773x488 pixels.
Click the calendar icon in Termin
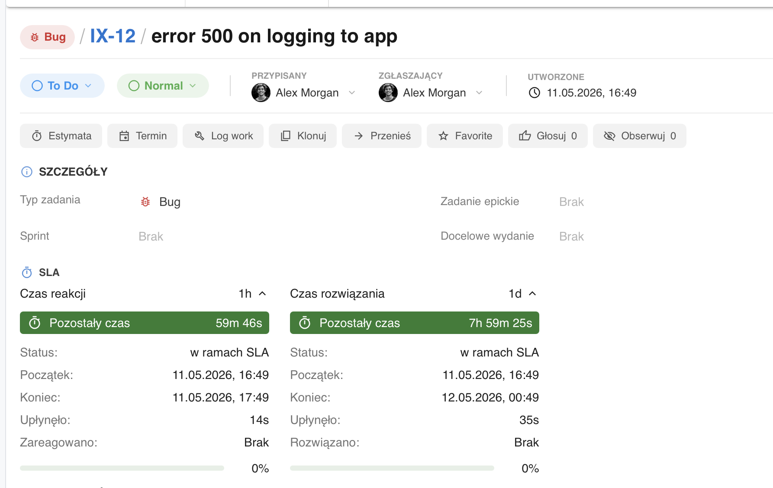coord(124,136)
